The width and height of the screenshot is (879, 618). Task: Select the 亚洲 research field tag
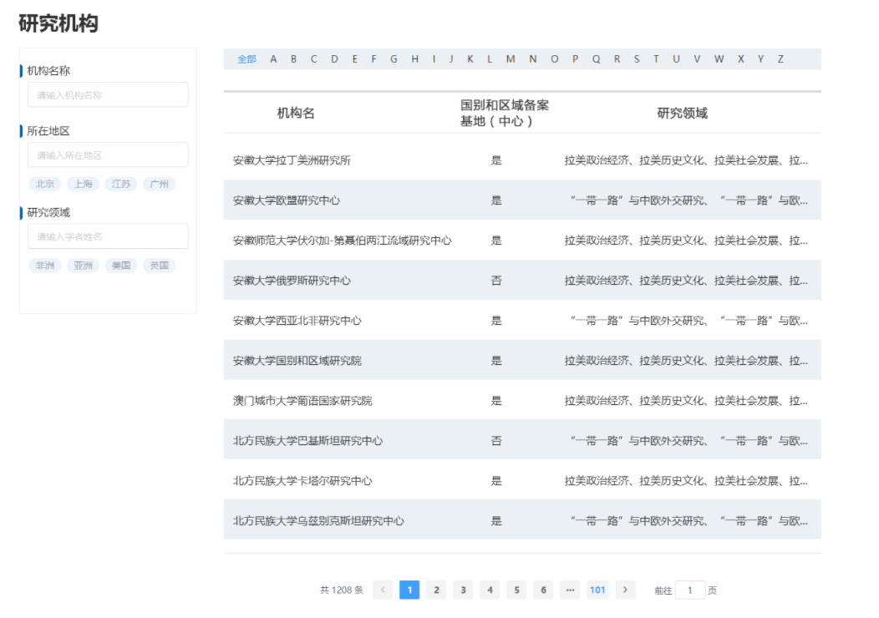pos(83,265)
